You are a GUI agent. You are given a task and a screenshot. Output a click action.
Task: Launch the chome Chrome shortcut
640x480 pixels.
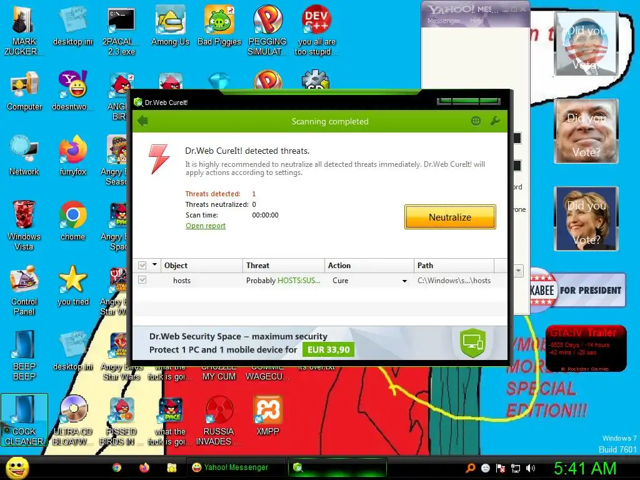coord(72,221)
